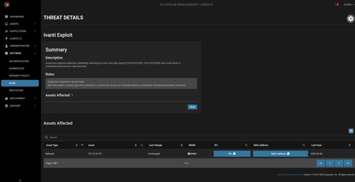Open the gear settings icon top right
The width and height of the screenshot is (355, 182).
coord(351,19)
